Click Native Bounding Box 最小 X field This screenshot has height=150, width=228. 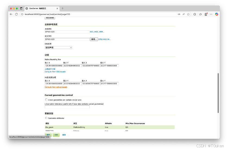54,66
